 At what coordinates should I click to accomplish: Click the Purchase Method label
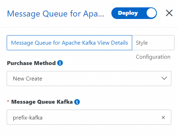pyautogui.click(x=31, y=63)
